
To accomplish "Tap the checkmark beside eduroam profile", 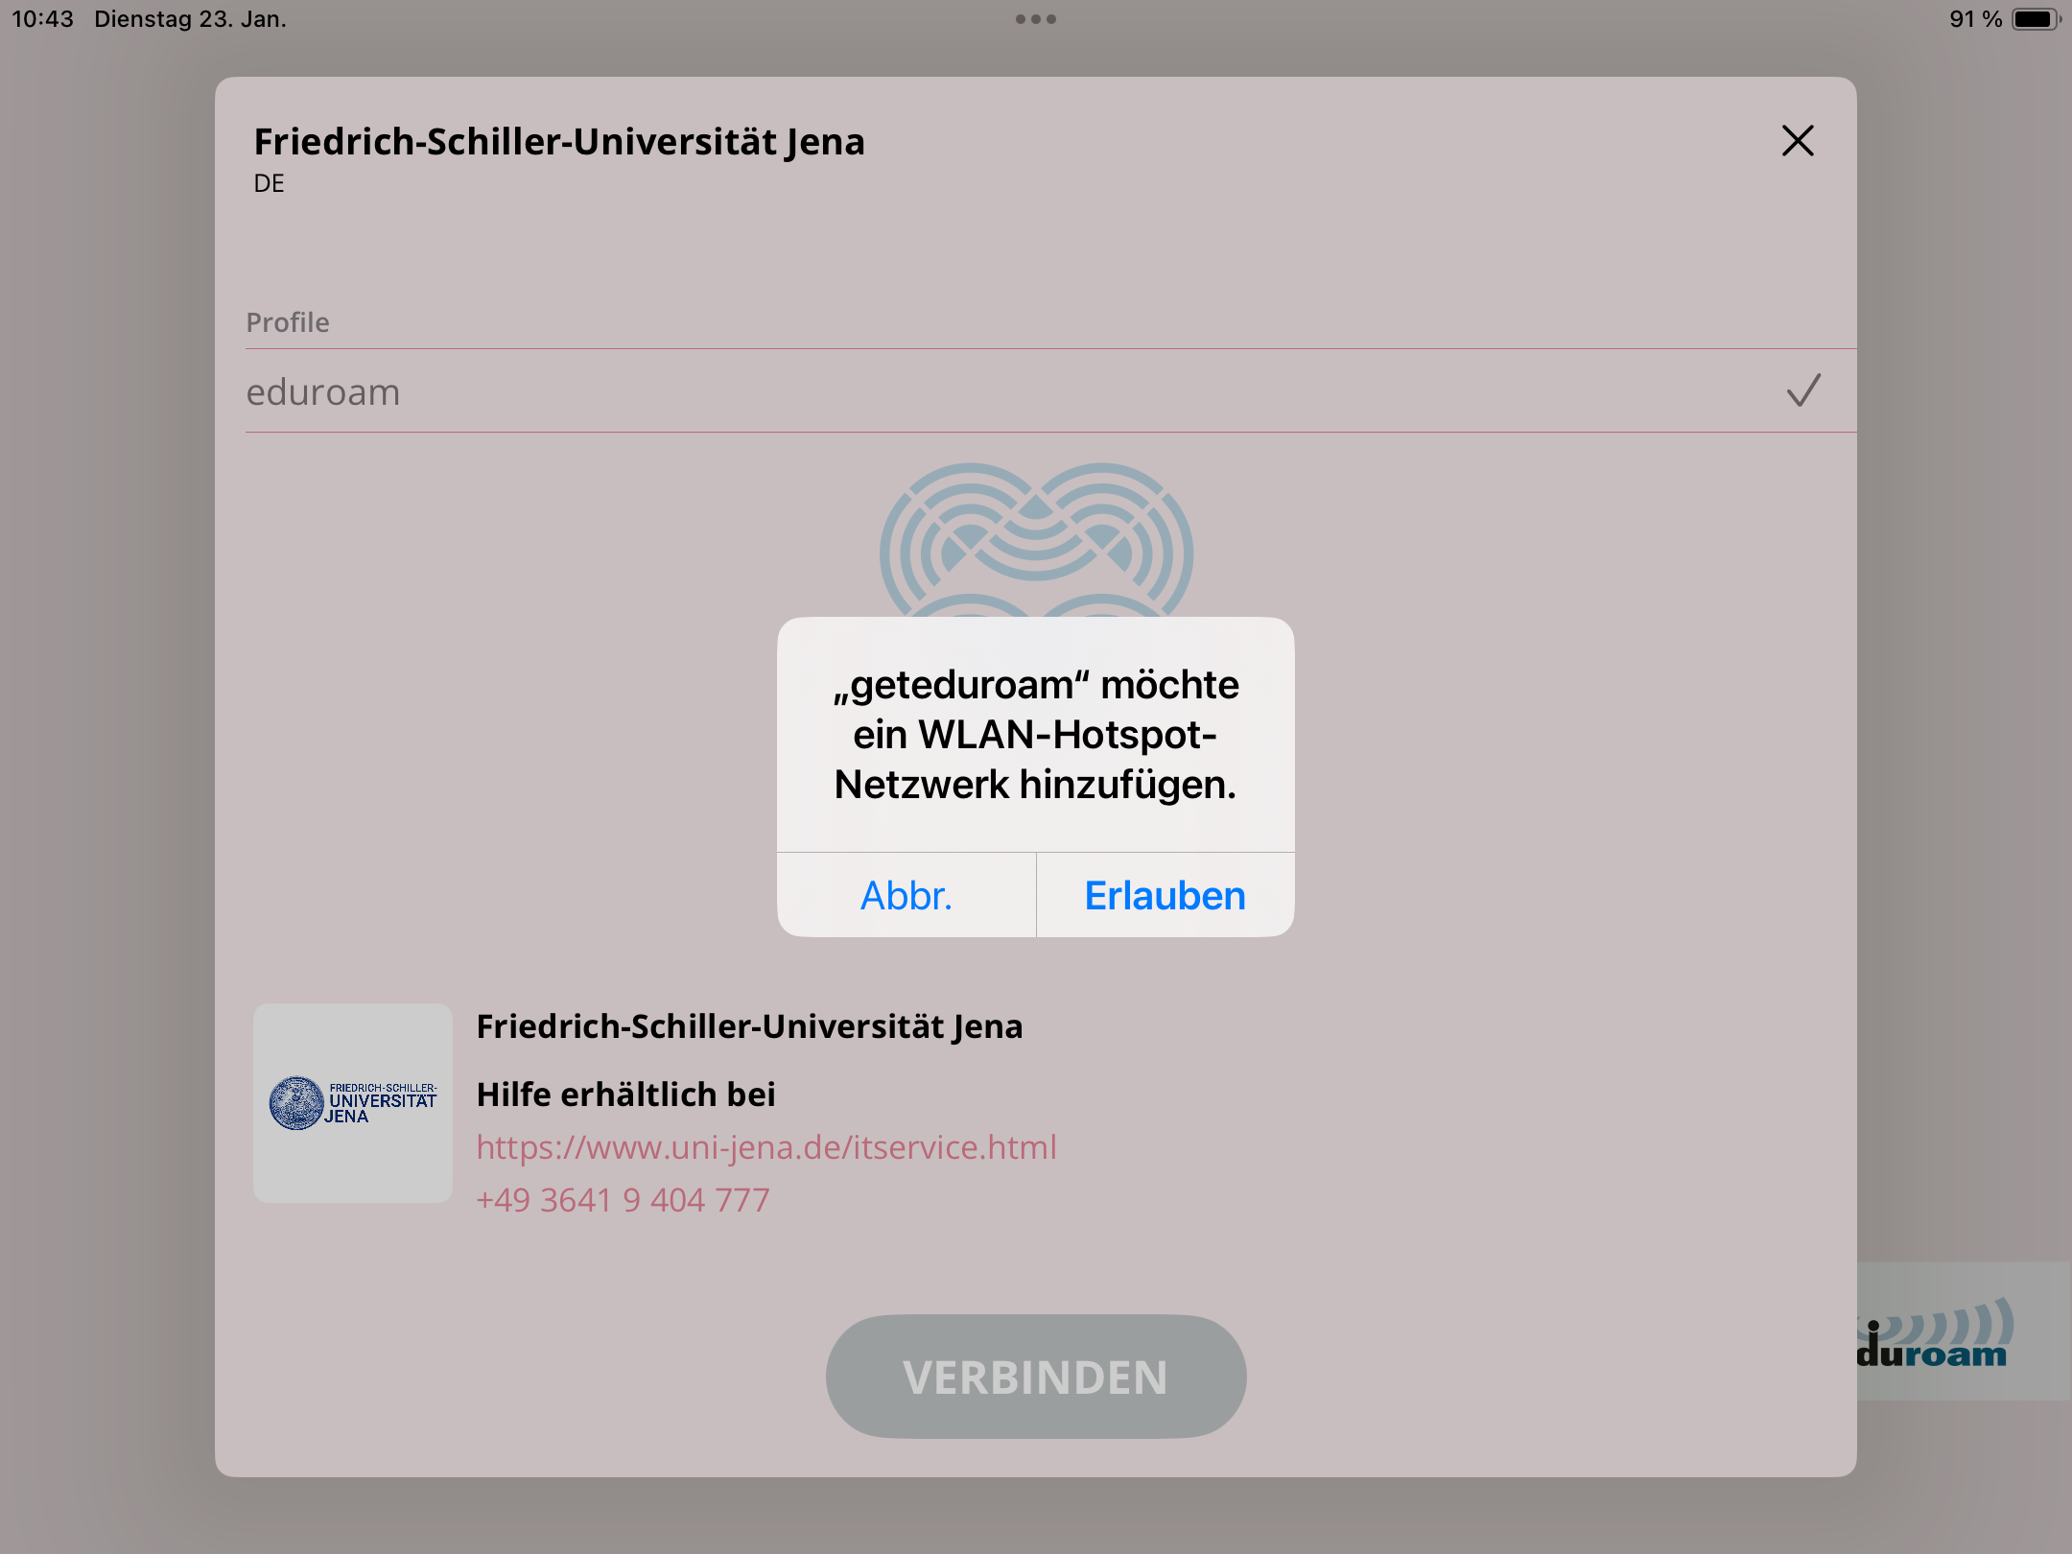I will point(1803,390).
